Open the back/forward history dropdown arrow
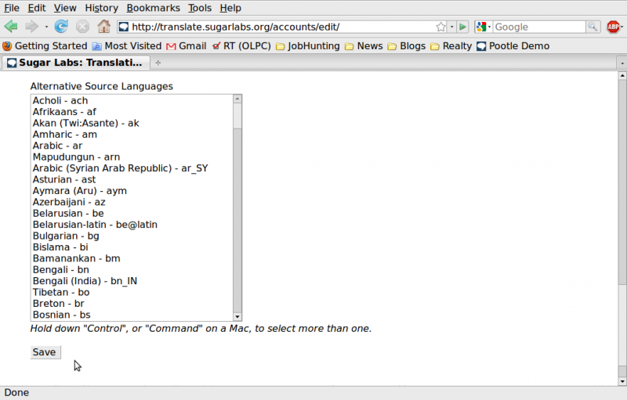 coord(46,27)
